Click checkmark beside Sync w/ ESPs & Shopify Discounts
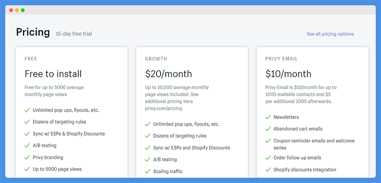Screen dimensions: 381x183 coord(27,133)
